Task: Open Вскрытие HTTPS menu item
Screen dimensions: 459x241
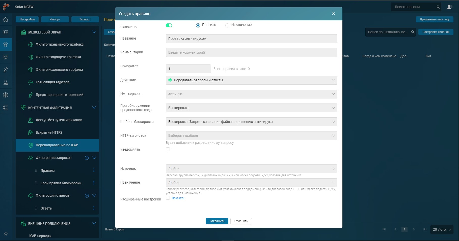Action: [49, 133]
